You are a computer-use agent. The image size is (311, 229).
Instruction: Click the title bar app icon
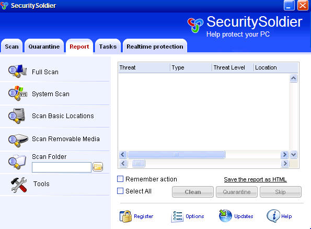pos(4,5)
